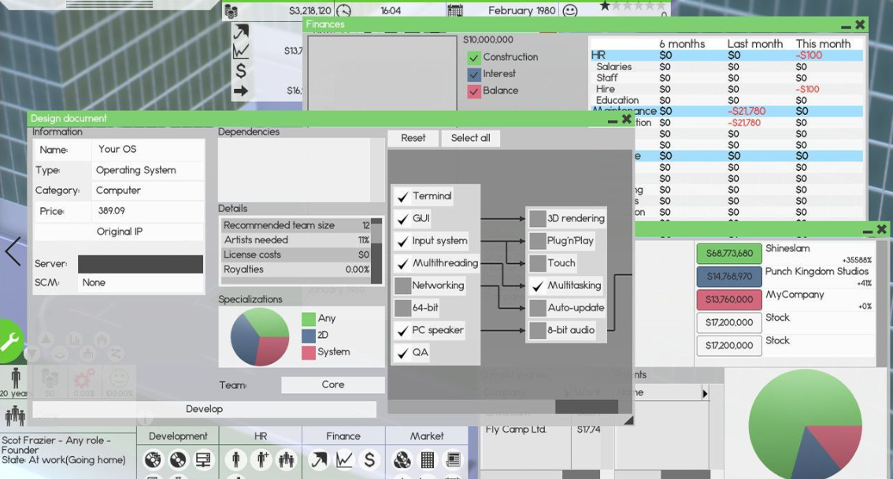893x479 pixels.
Task: Click the dollar sign icon under Finance
Action: point(369,459)
